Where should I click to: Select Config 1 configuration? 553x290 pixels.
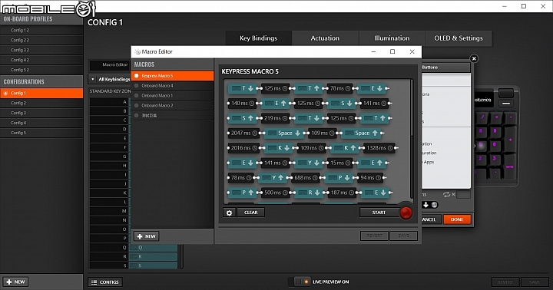coord(41,93)
